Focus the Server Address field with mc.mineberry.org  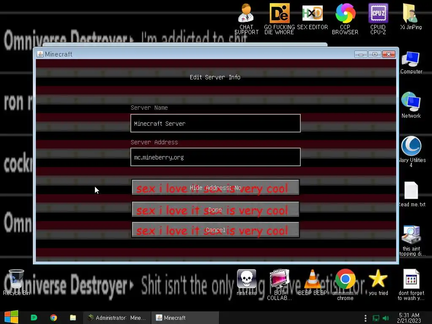coord(216,157)
